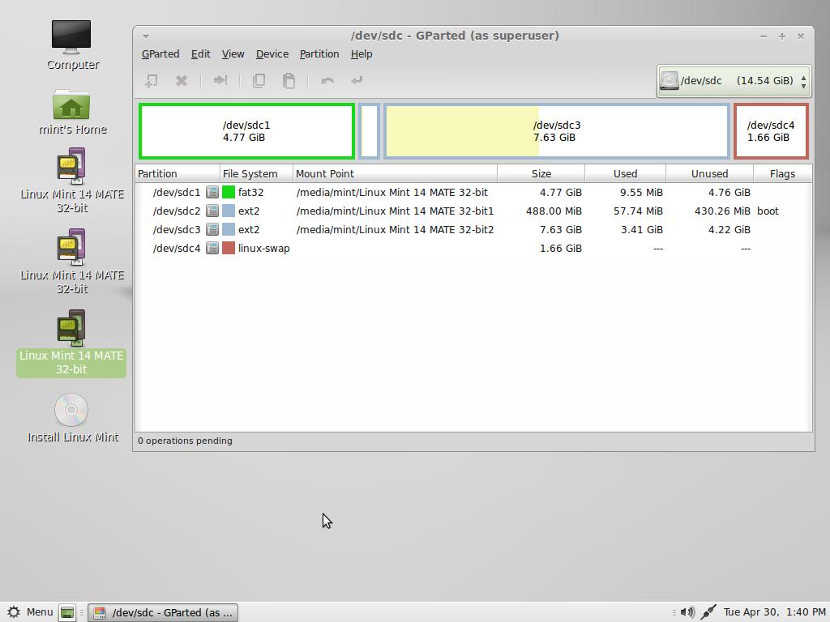This screenshot has width=830, height=622.
Task: Open mint's Home desktop icon
Action: [x=71, y=105]
